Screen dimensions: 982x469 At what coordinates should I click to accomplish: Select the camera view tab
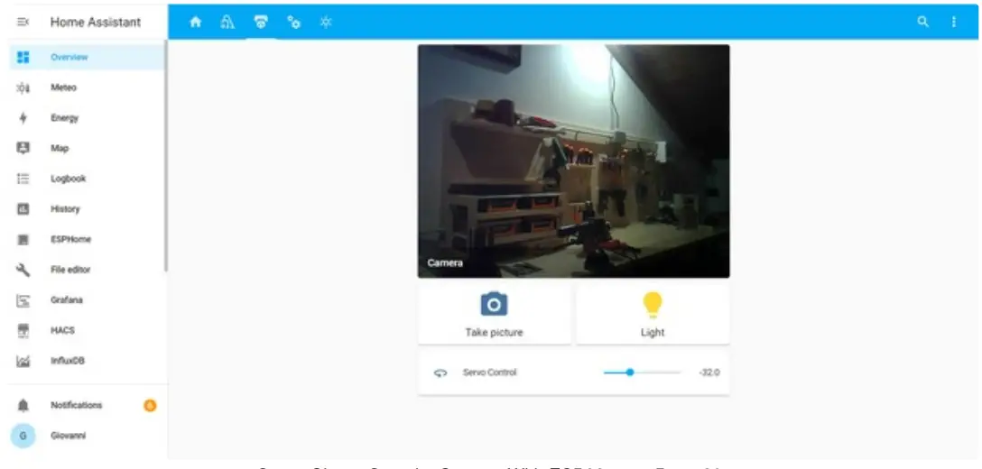(261, 22)
